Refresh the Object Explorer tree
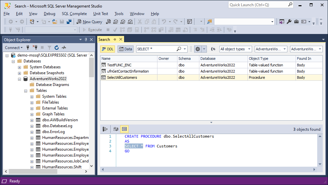Image resolution: width=328 pixels, height=185 pixels. 57,48
